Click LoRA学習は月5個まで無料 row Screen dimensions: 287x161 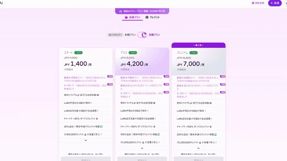click(142, 111)
